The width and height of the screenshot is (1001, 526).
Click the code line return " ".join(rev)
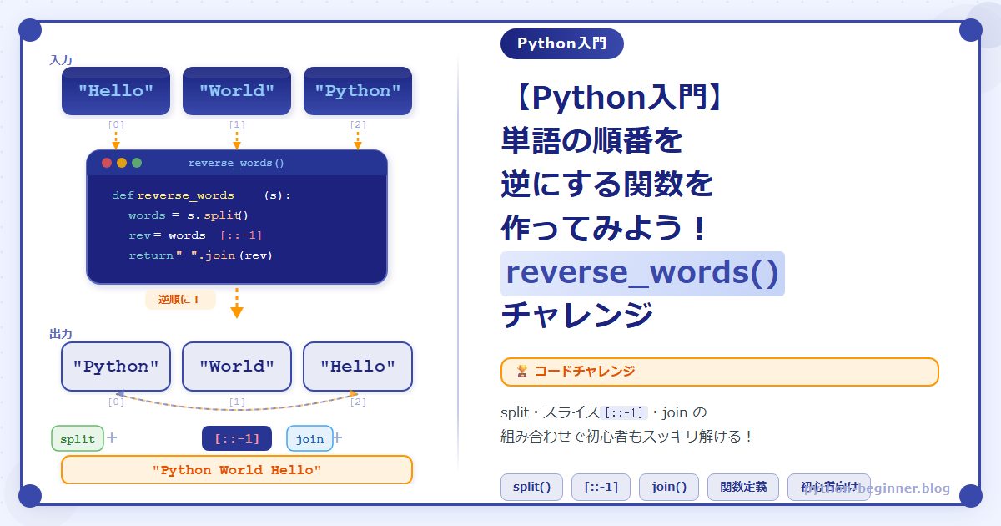coord(201,255)
